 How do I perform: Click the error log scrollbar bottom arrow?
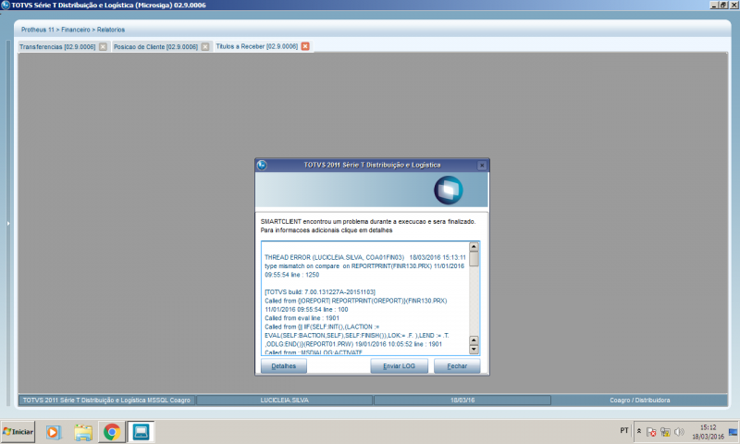[x=474, y=350]
